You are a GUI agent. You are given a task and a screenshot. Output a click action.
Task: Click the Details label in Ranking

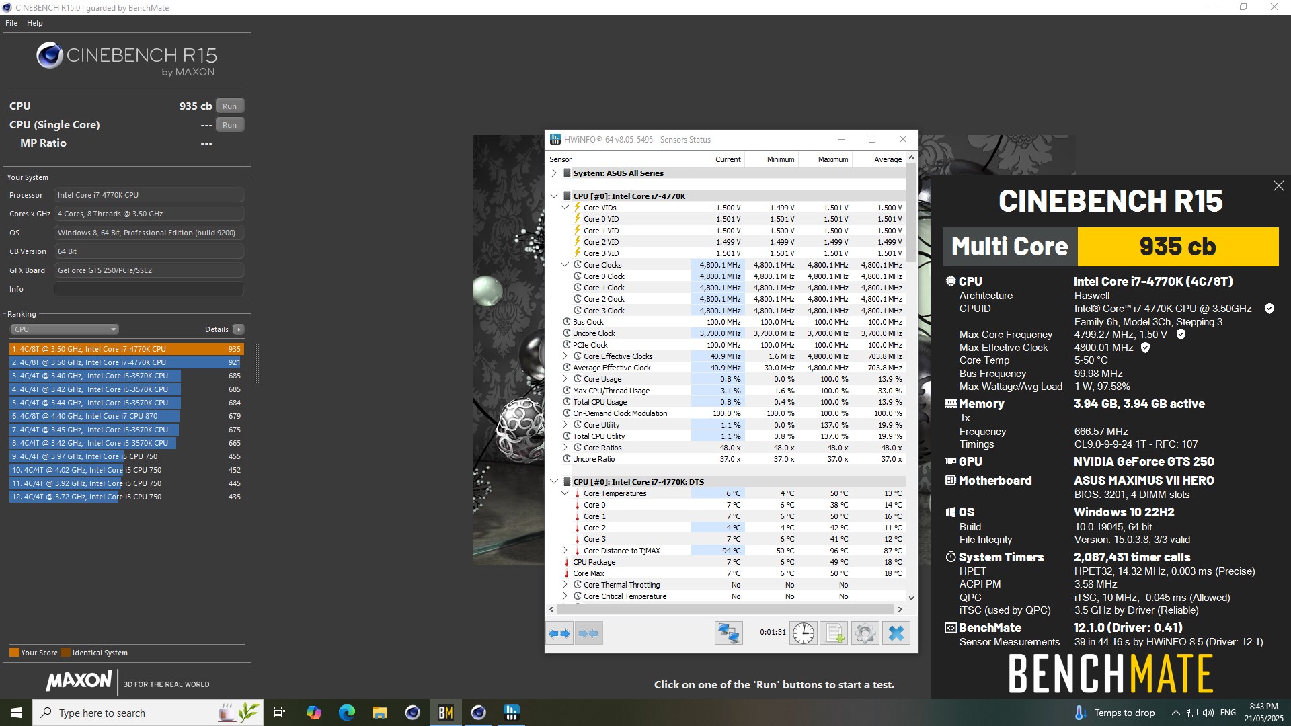click(217, 329)
